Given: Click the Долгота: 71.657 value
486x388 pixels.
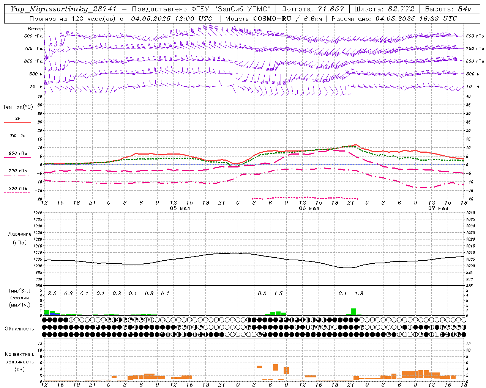Looking at the screenshot, I should click(313, 9).
